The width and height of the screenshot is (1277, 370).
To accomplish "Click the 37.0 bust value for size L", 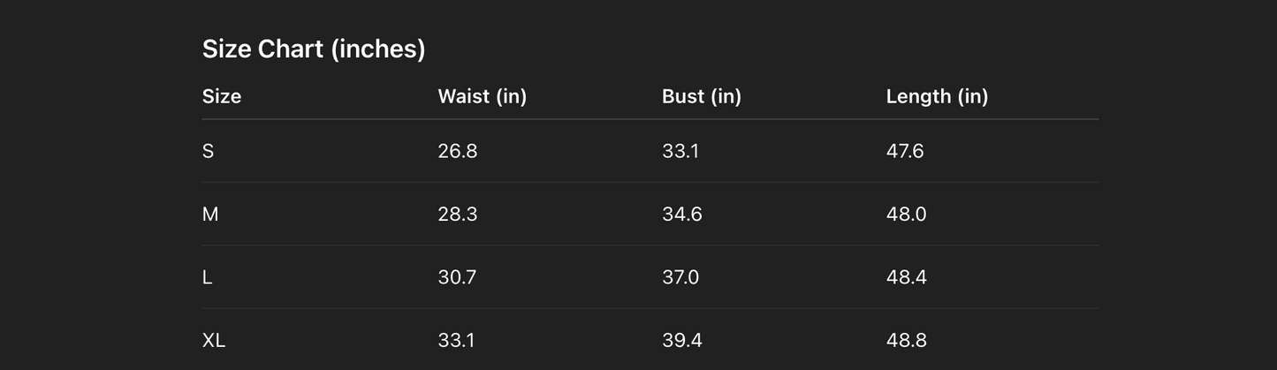I will [x=680, y=277].
